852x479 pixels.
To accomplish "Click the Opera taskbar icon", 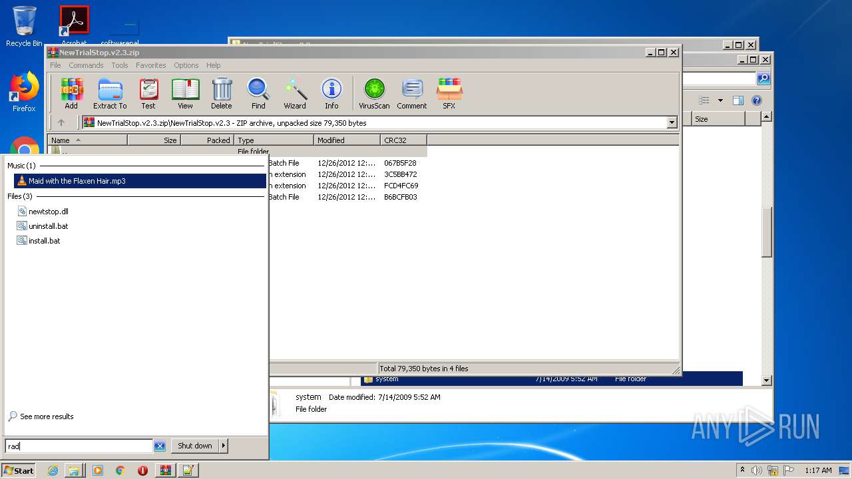I will [142, 470].
